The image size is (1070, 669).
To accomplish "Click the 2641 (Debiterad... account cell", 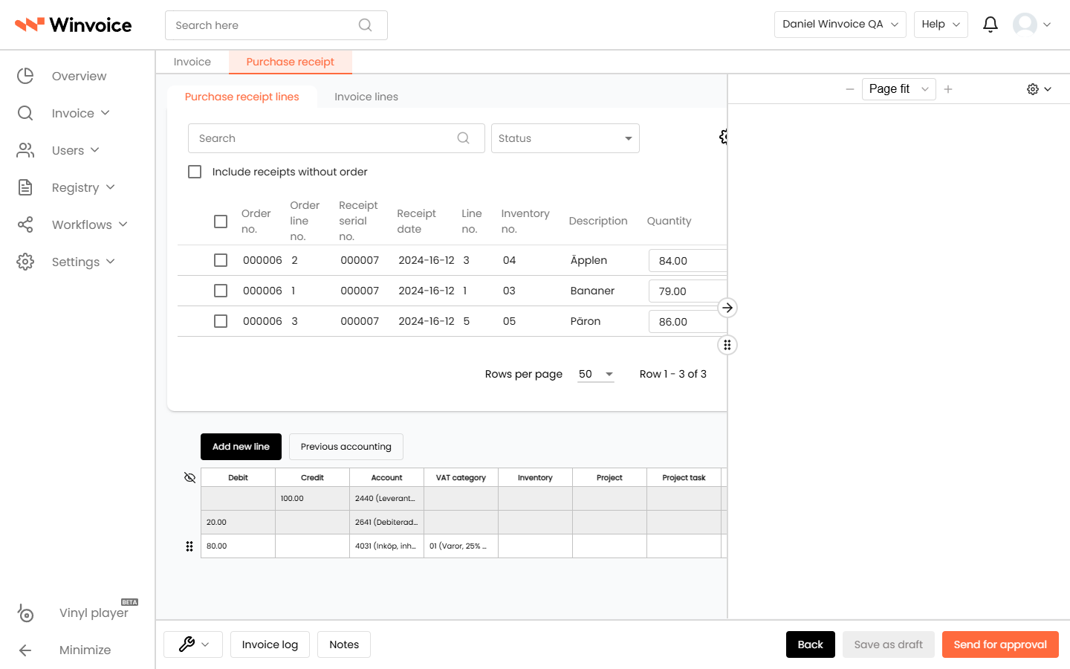I will [386, 523].
